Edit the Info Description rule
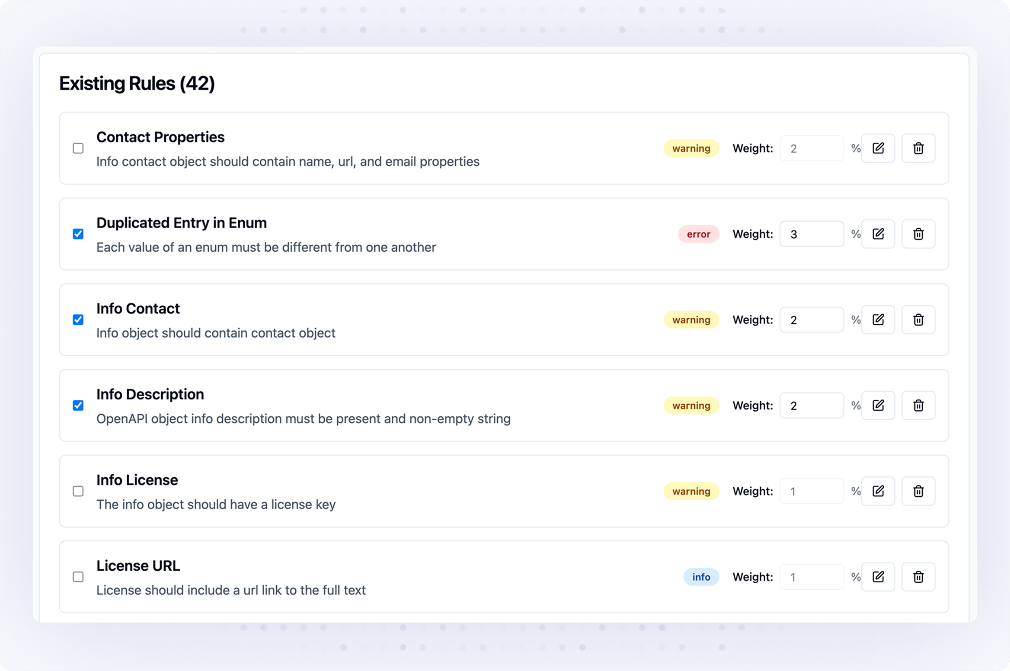This screenshot has width=1010, height=671. pyautogui.click(x=878, y=406)
